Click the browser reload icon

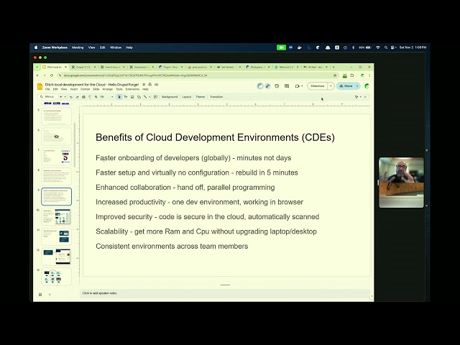pyautogui.click(x=52, y=75)
